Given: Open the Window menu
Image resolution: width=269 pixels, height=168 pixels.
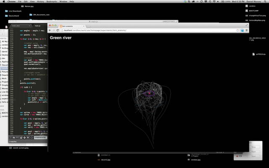Looking at the screenshot, I should 63,1.
